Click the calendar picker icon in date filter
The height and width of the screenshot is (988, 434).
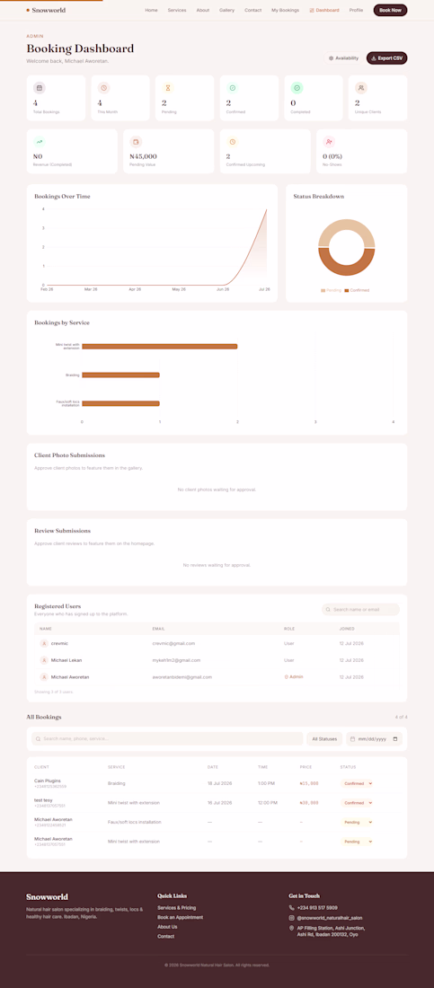(394, 738)
